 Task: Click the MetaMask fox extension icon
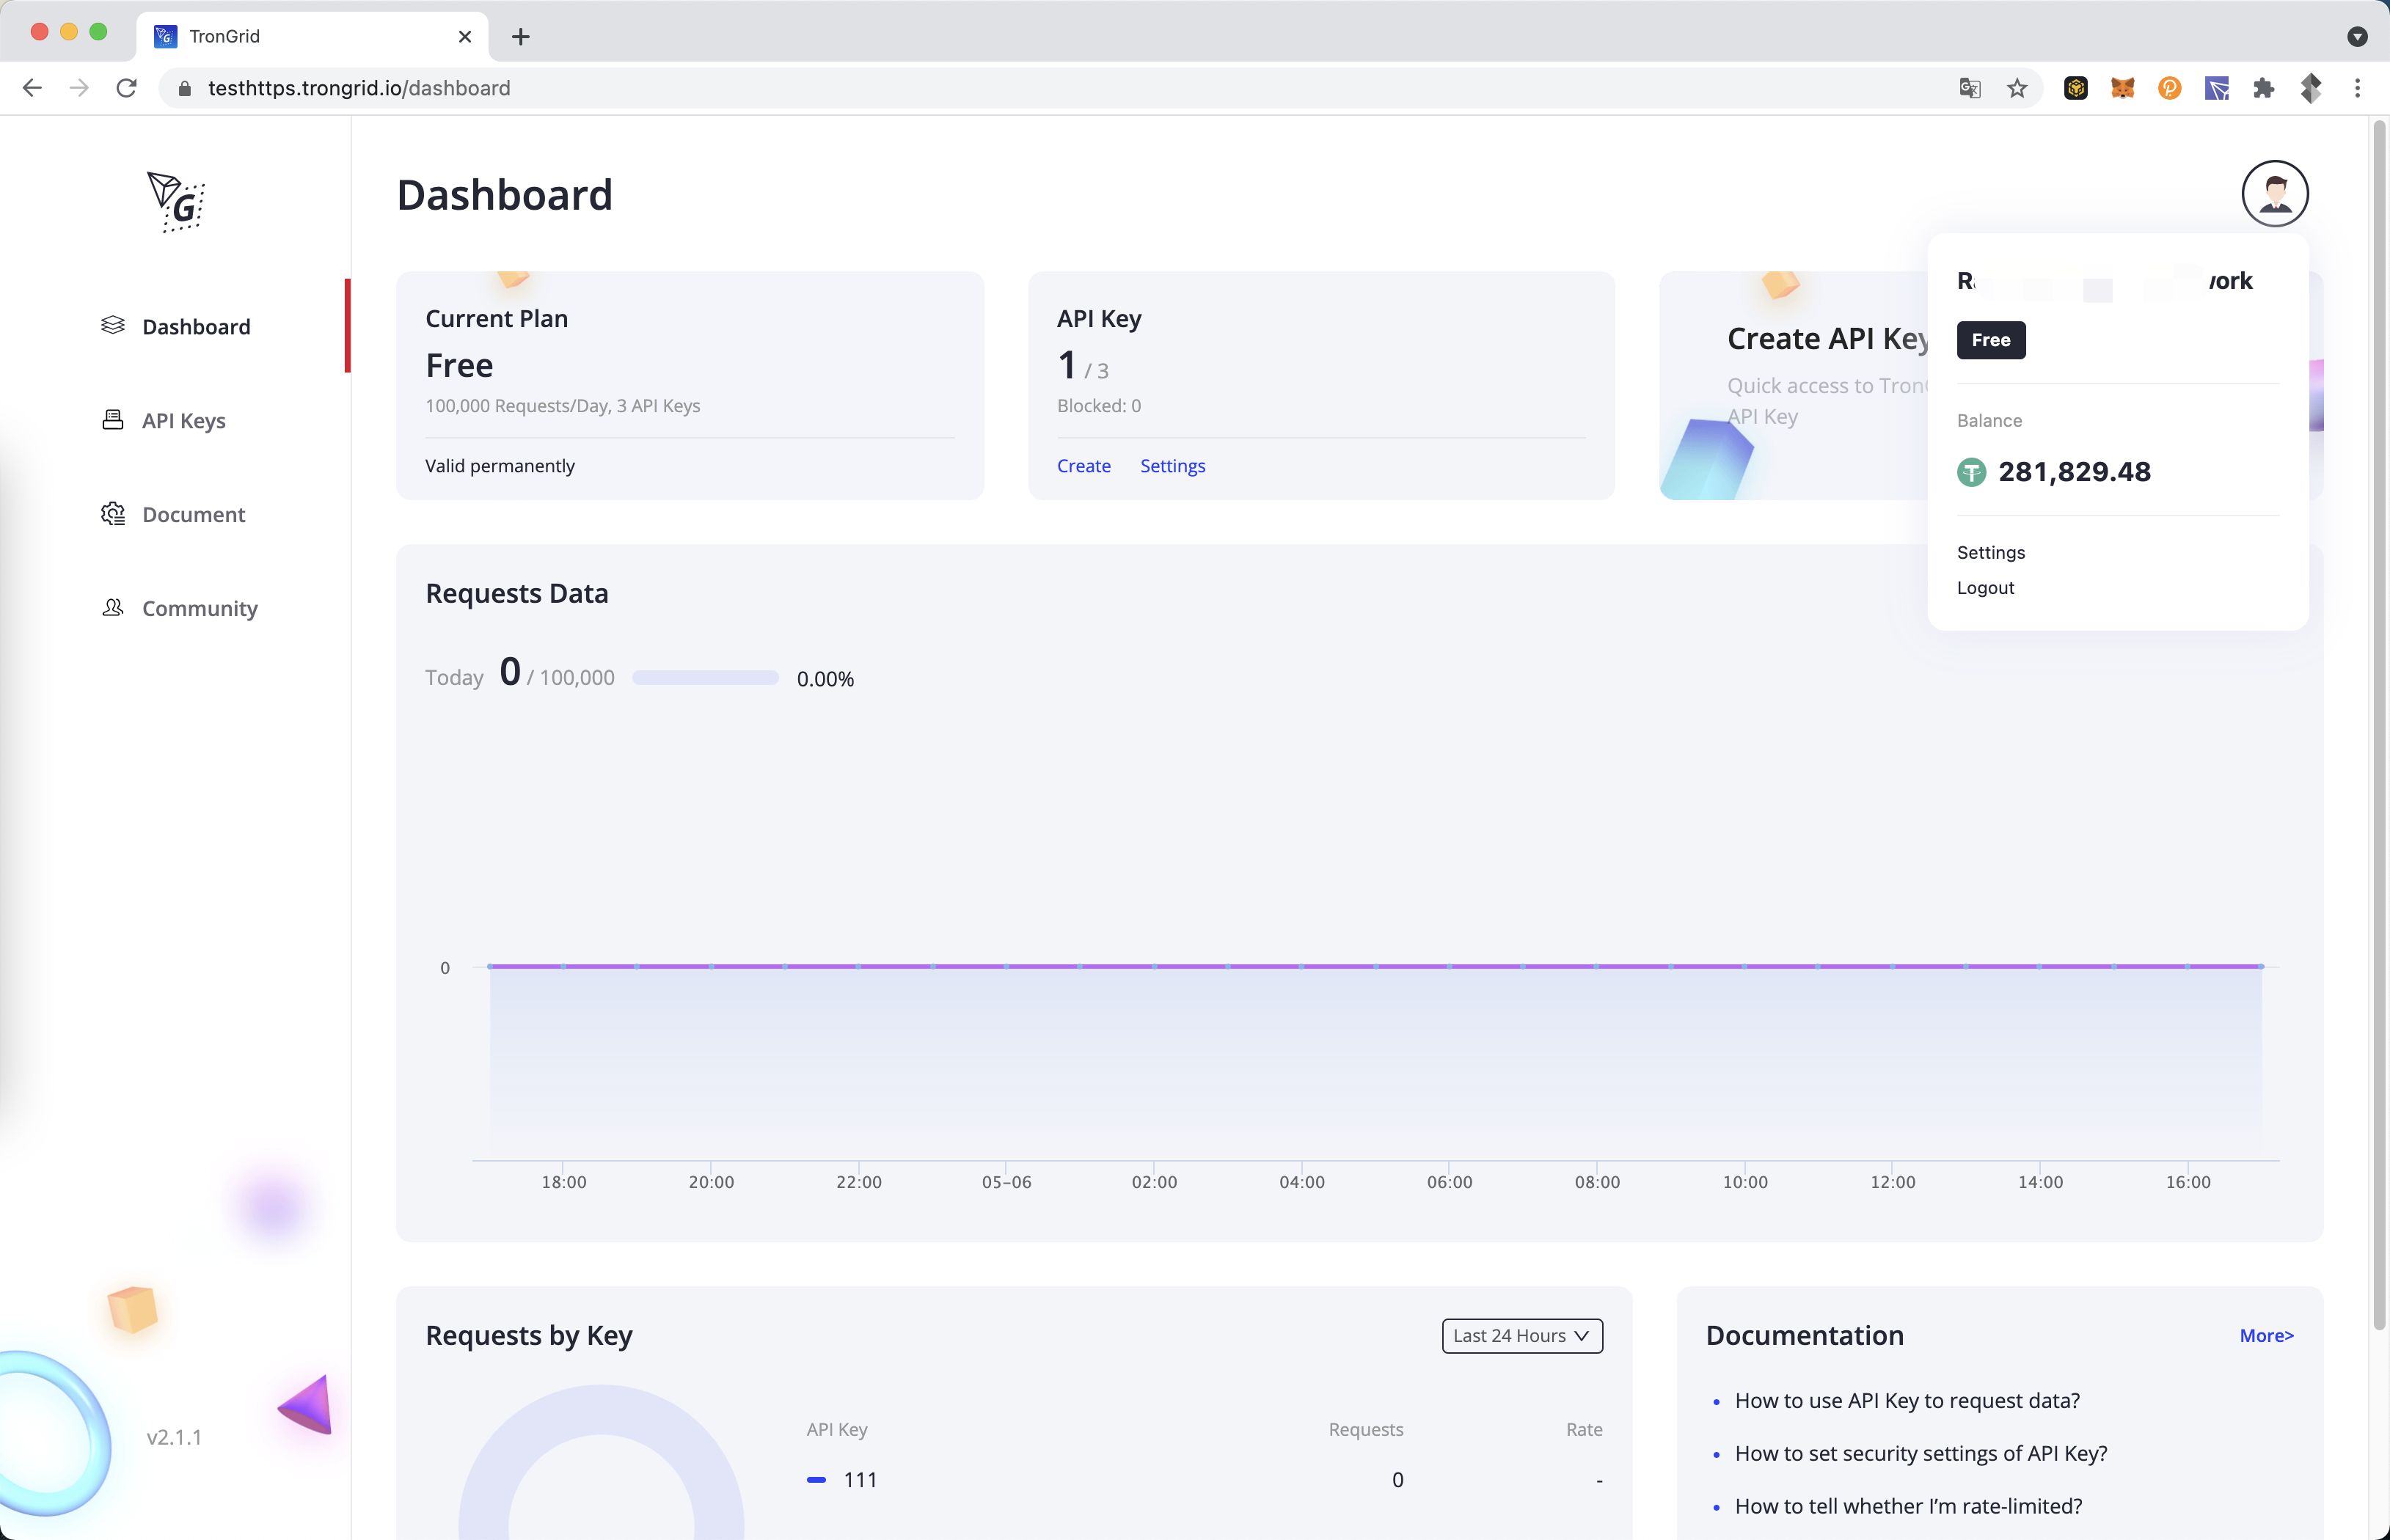[2122, 89]
